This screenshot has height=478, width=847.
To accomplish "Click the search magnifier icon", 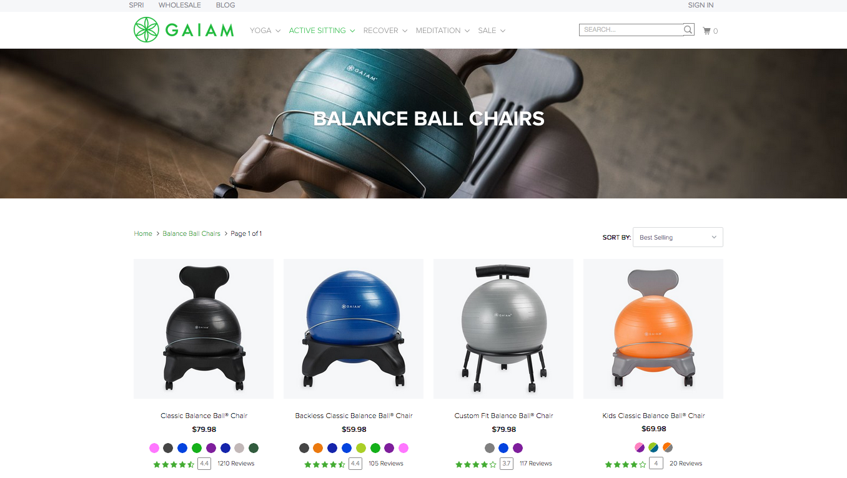I will 688,29.
